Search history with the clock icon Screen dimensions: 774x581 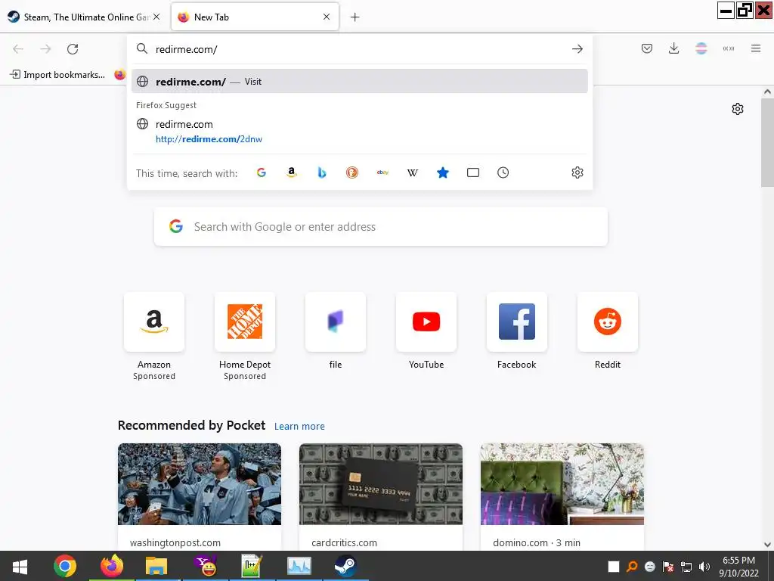[x=503, y=172]
